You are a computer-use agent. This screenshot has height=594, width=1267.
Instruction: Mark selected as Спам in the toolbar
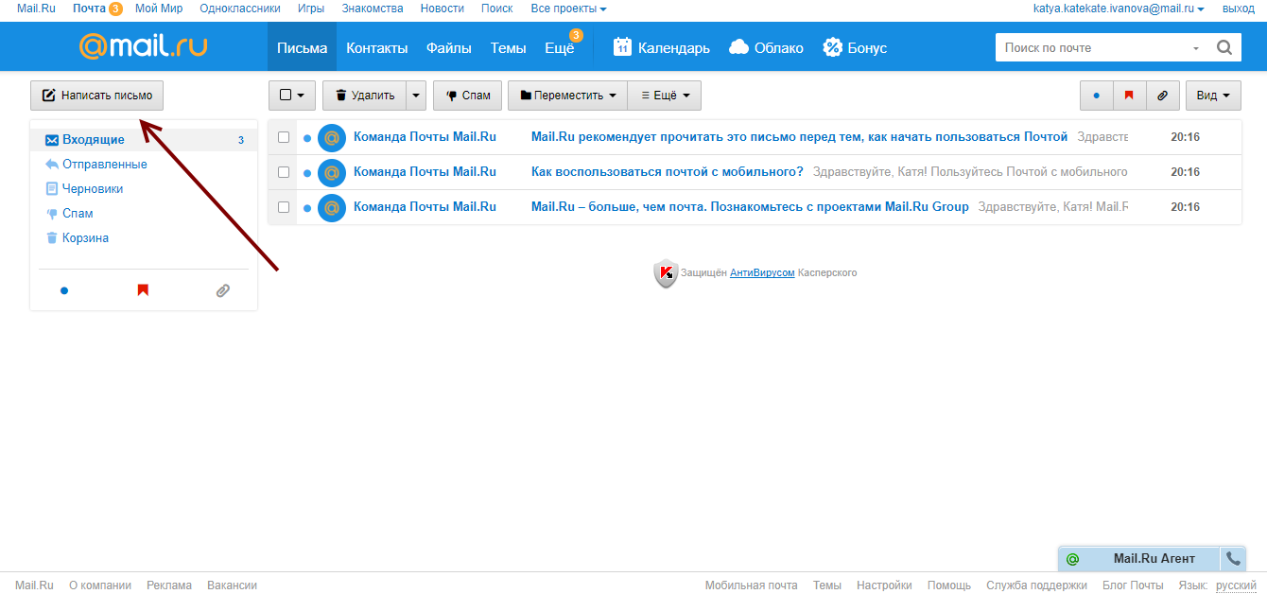468,96
